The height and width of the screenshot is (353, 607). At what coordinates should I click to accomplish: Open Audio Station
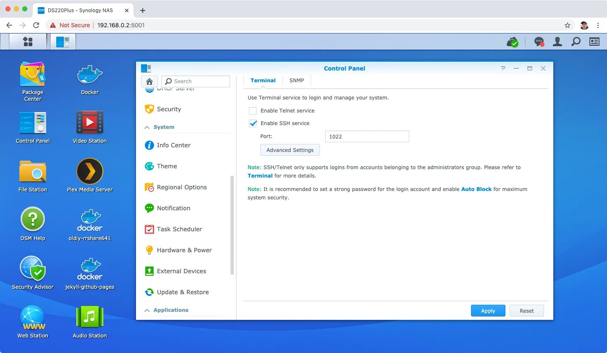(90, 322)
